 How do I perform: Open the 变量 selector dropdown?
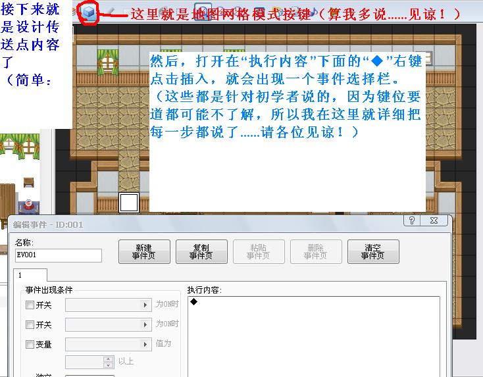[109, 344]
